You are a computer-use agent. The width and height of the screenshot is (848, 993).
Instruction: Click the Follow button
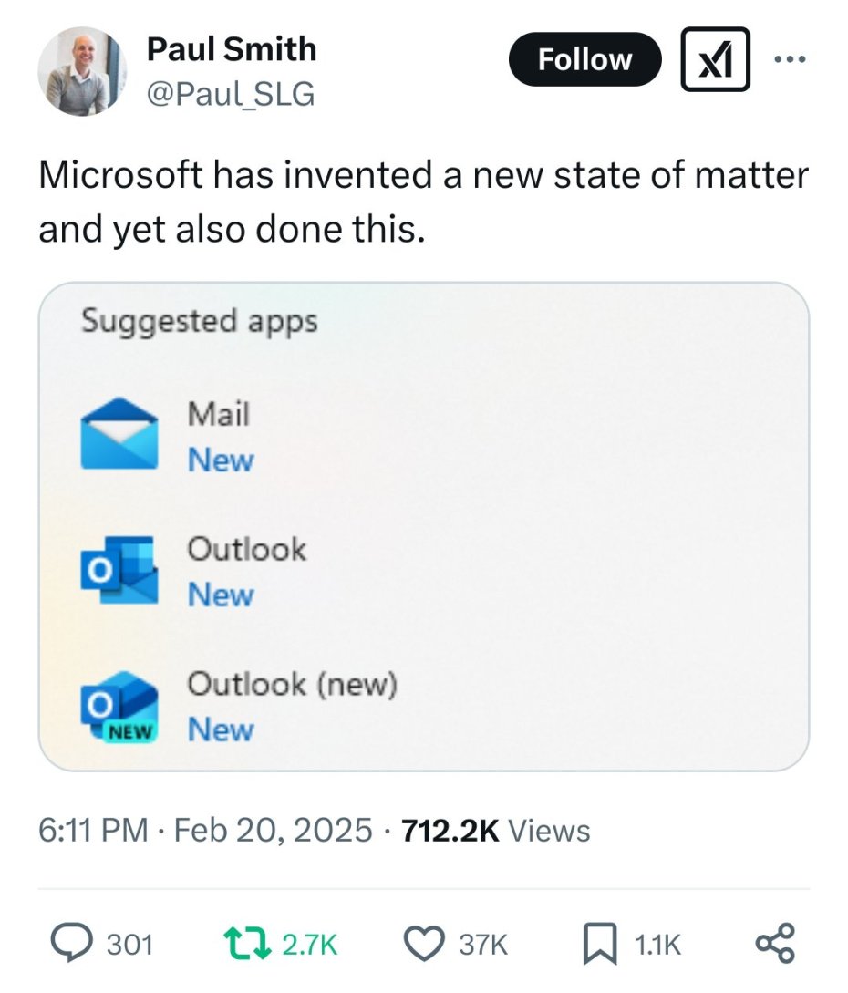pos(584,59)
